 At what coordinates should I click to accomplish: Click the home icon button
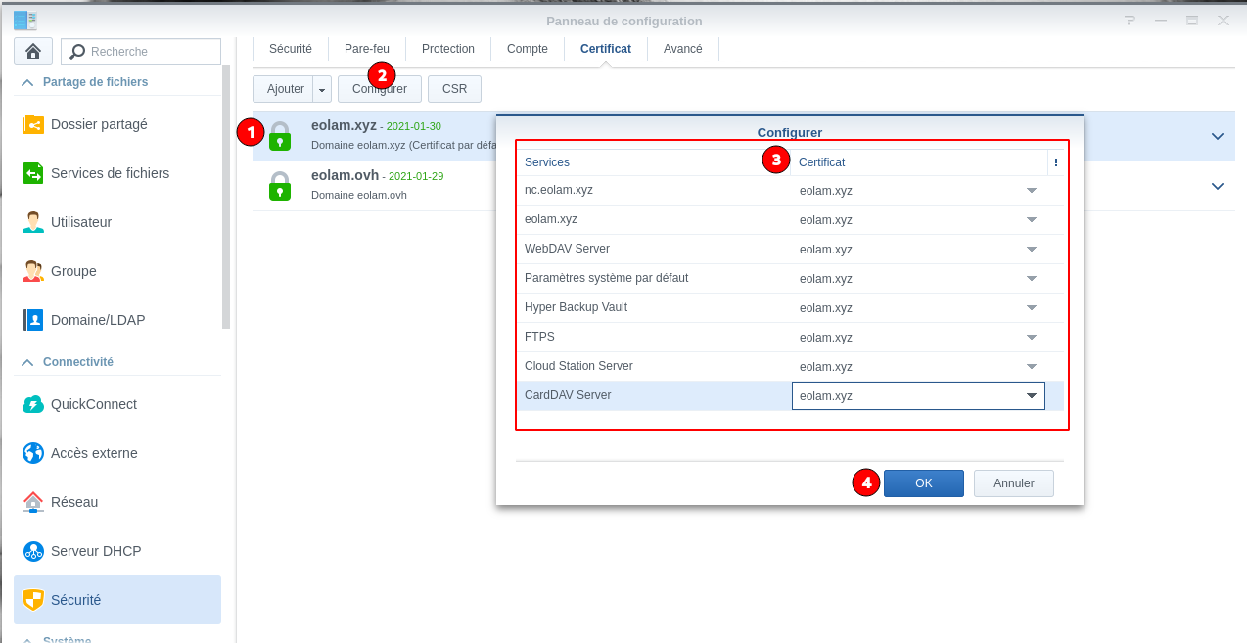[33, 51]
